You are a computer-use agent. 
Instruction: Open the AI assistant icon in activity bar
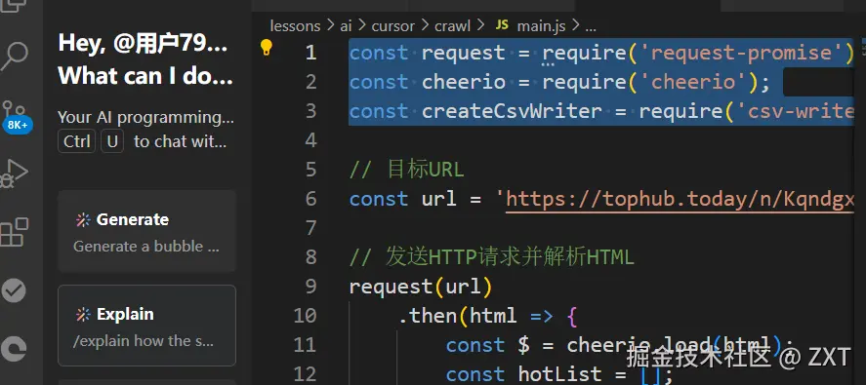pos(14,349)
